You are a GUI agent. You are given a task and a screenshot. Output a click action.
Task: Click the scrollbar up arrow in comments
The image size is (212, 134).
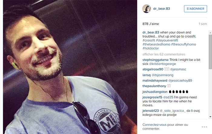tap(210, 33)
